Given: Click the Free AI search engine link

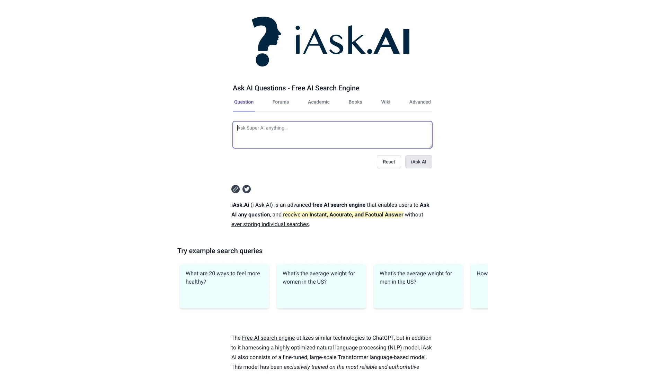Looking at the screenshot, I should point(268,338).
